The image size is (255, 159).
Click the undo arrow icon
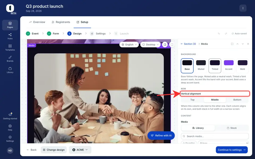[219, 34]
